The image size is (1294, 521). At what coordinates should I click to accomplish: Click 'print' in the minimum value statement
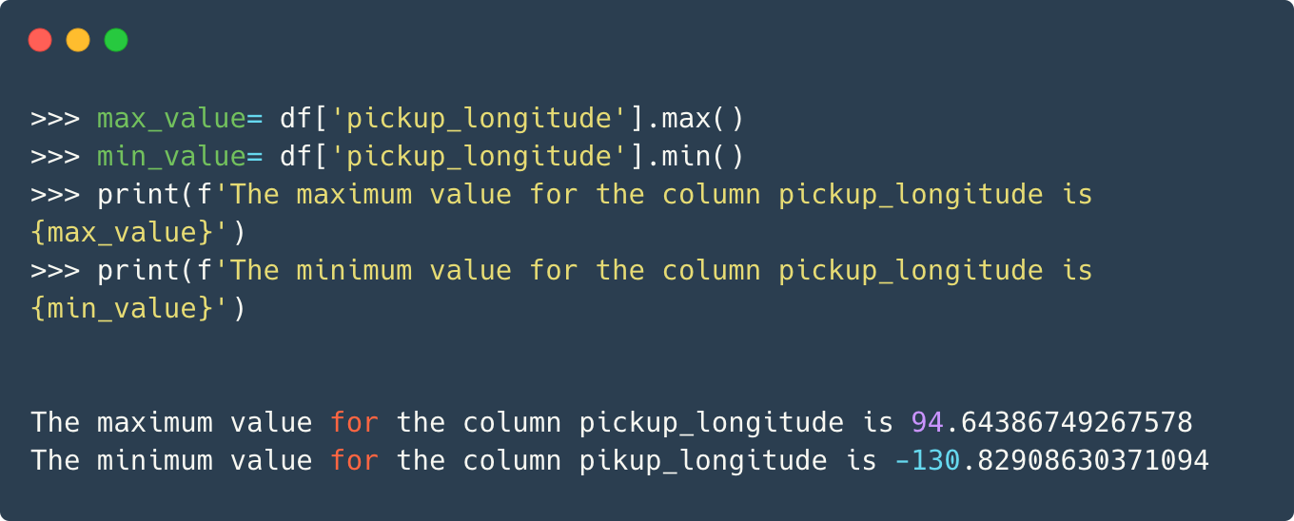(138, 271)
